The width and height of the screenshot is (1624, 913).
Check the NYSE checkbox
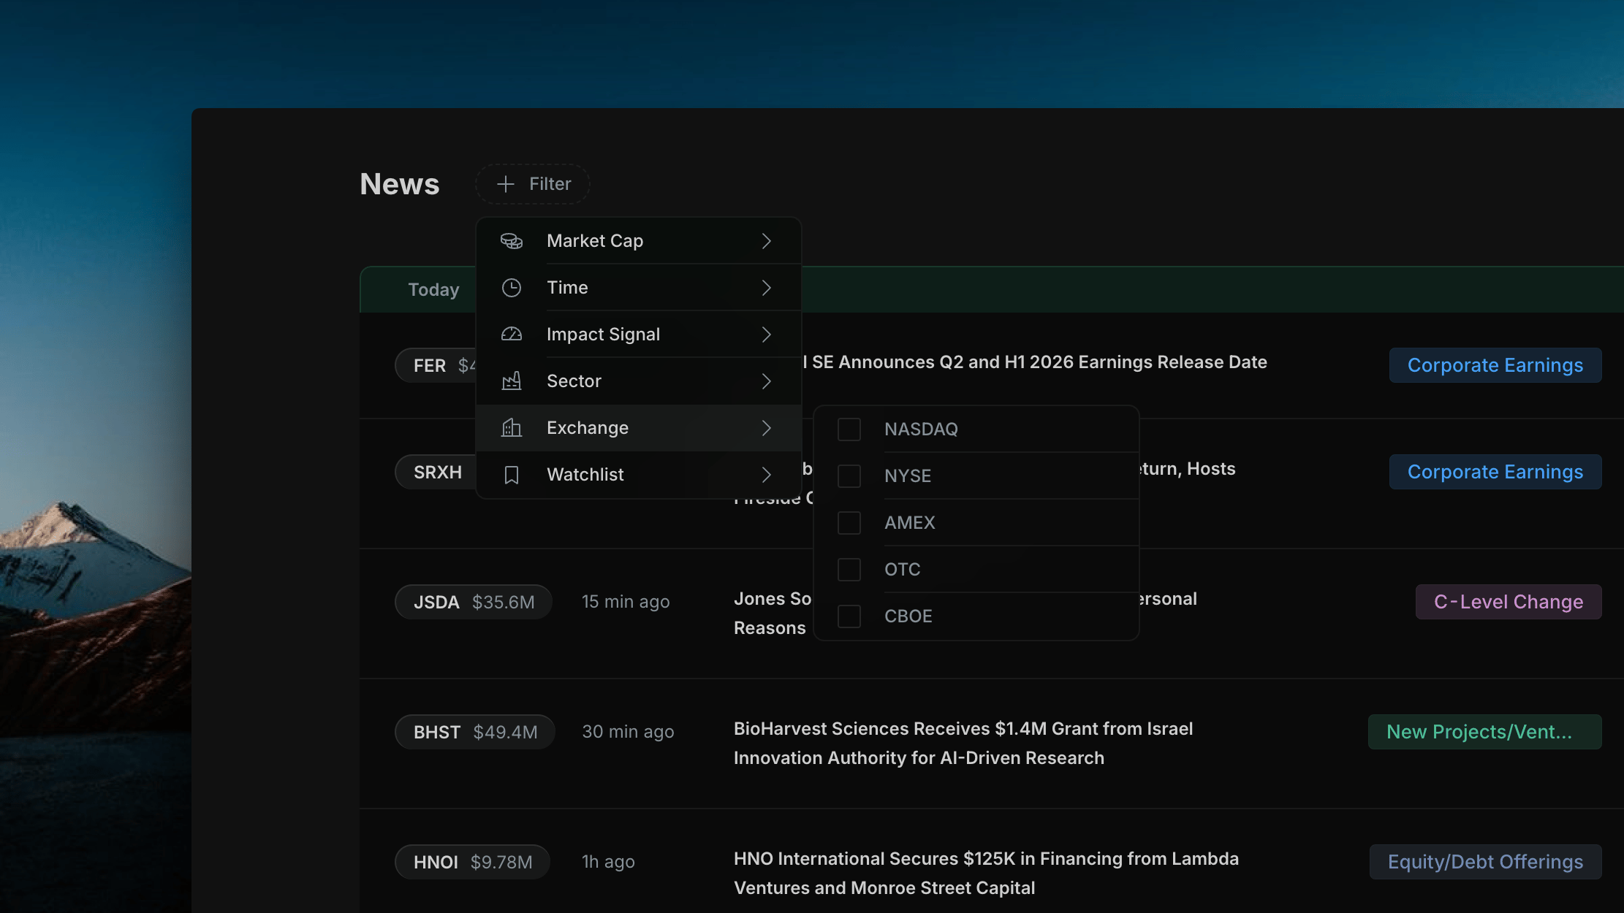(x=849, y=476)
